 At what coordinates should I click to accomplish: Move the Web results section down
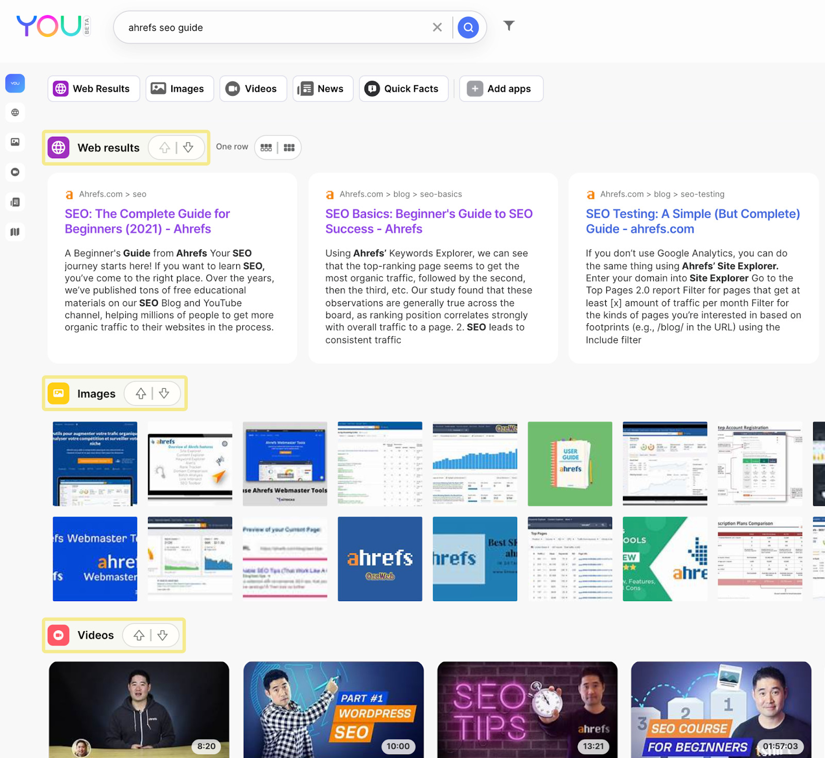188,148
